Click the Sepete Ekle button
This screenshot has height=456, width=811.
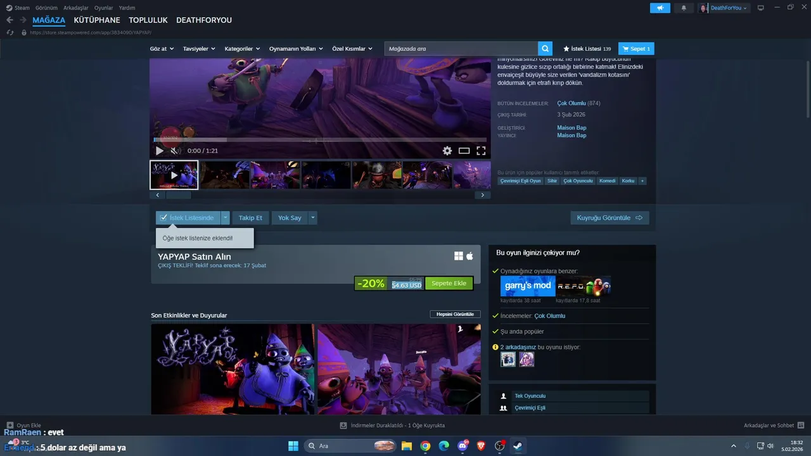(449, 284)
